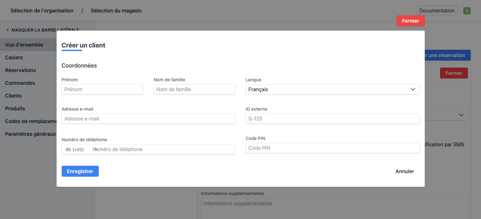The height and width of the screenshot is (219, 481).
Task: Select Produits from the sidebar menu
Action: pyautogui.click(x=15, y=109)
